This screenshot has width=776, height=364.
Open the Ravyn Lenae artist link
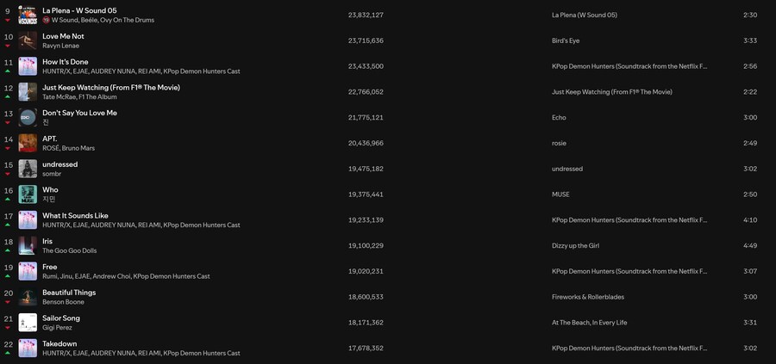(62, 46)
